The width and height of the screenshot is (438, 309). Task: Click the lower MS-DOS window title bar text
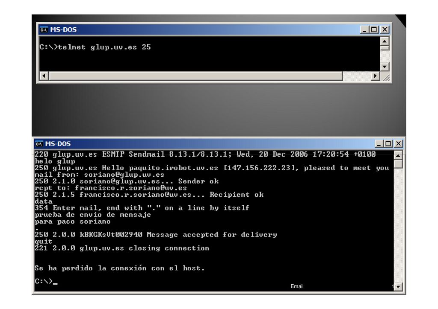(x=58, y=144)
